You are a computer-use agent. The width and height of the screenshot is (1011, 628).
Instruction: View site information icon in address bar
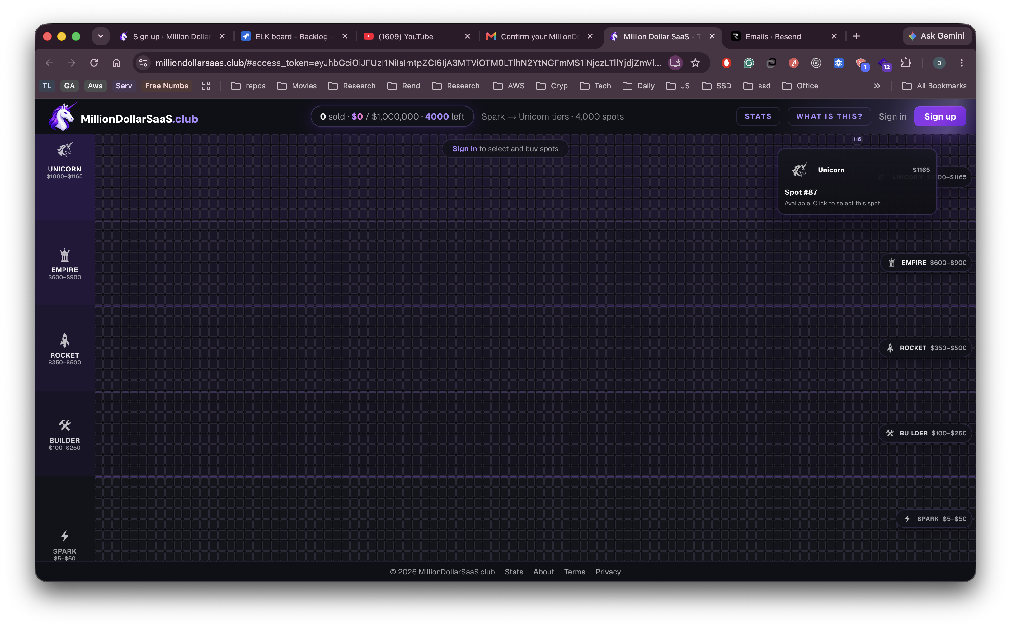(x=143, y=63)
